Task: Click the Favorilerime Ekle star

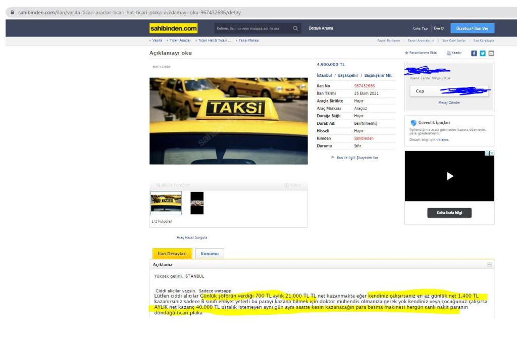Action: 407,53
